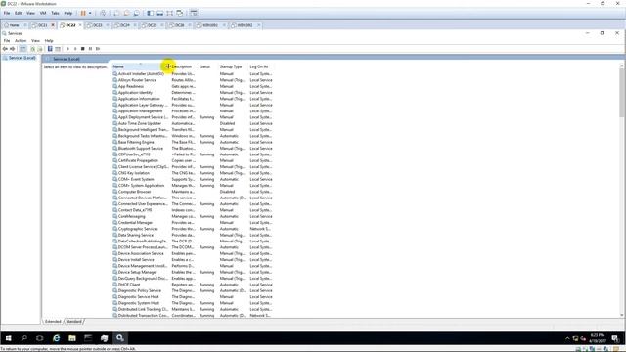Image resolution: width=626 pixels, height=352 pixels.
Task: Click VMware manage snapshots toolbar icon
Action: click(137, 13)
